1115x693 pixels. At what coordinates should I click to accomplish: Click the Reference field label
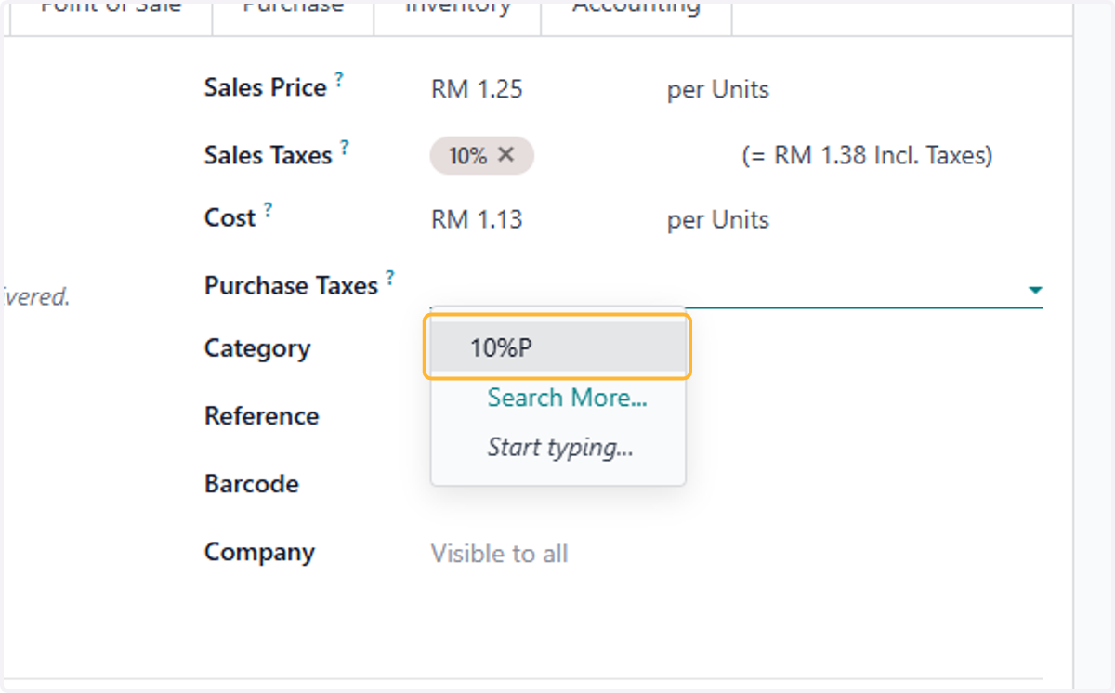pyautogui.click(x=262, y=415)
